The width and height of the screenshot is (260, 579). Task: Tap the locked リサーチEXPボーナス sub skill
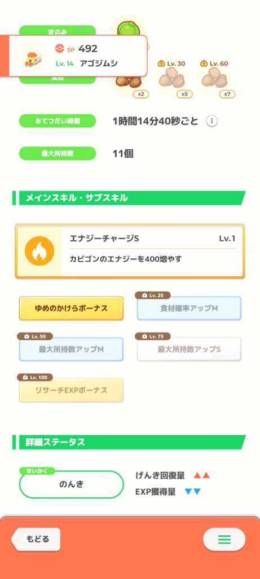pos(71,390)
